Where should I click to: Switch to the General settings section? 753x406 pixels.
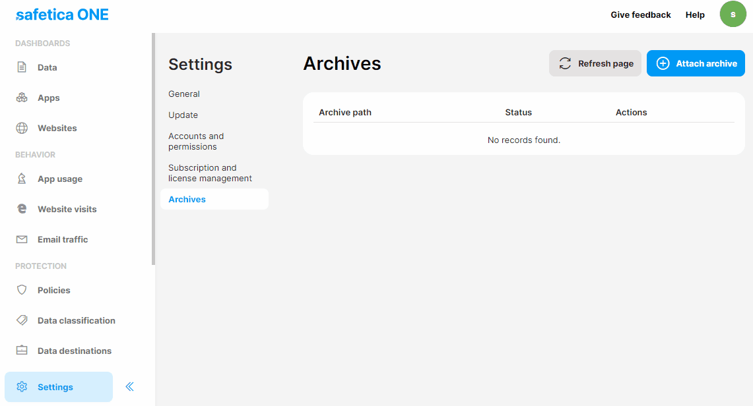pos(183,94)
